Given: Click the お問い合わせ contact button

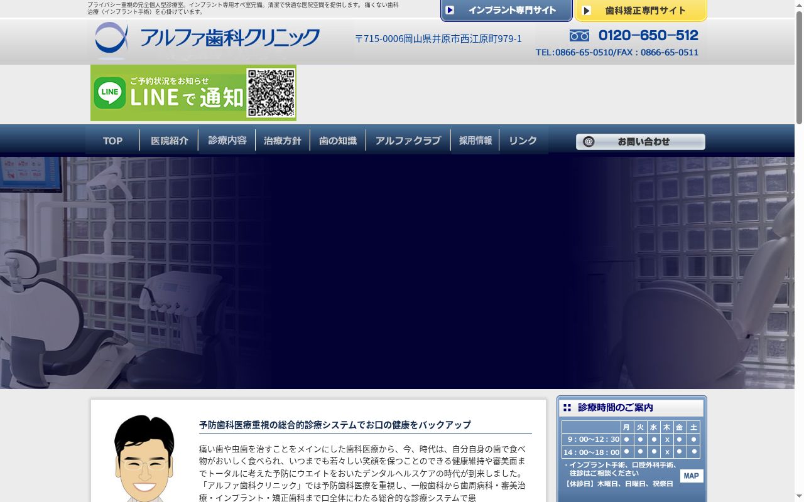Looking at the screenshot, I should click(x=641, y=142).
